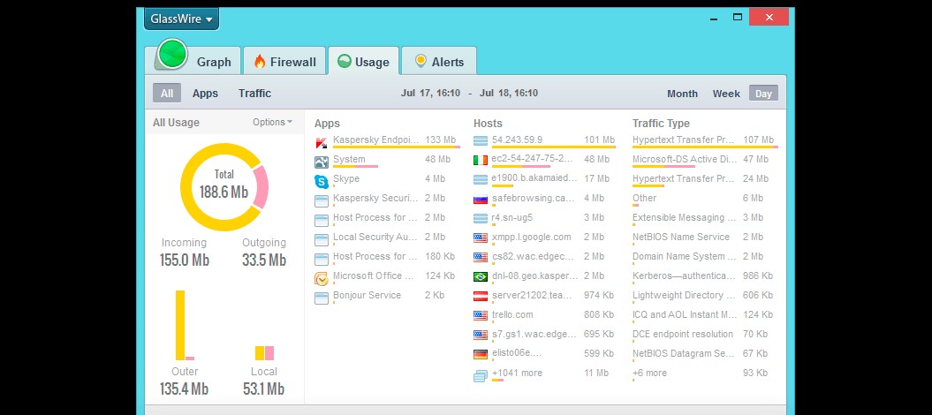Open the GlassWire main menu dropdown
The width and height of the screenshot is (932, 415).
[x=181, y=19]
